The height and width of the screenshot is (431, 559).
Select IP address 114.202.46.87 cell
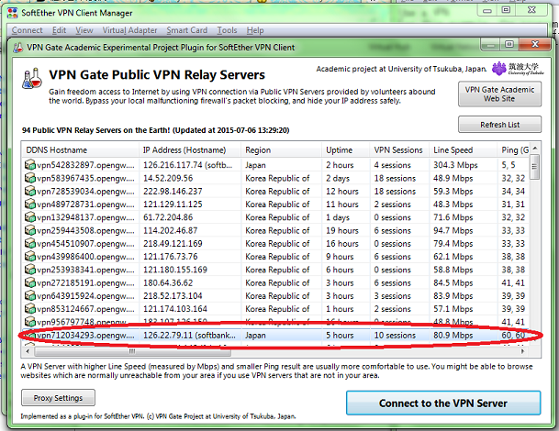pos(171,230)
